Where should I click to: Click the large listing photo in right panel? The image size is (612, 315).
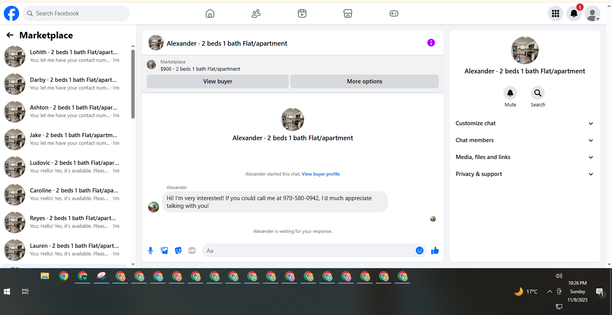pos(525,50)
